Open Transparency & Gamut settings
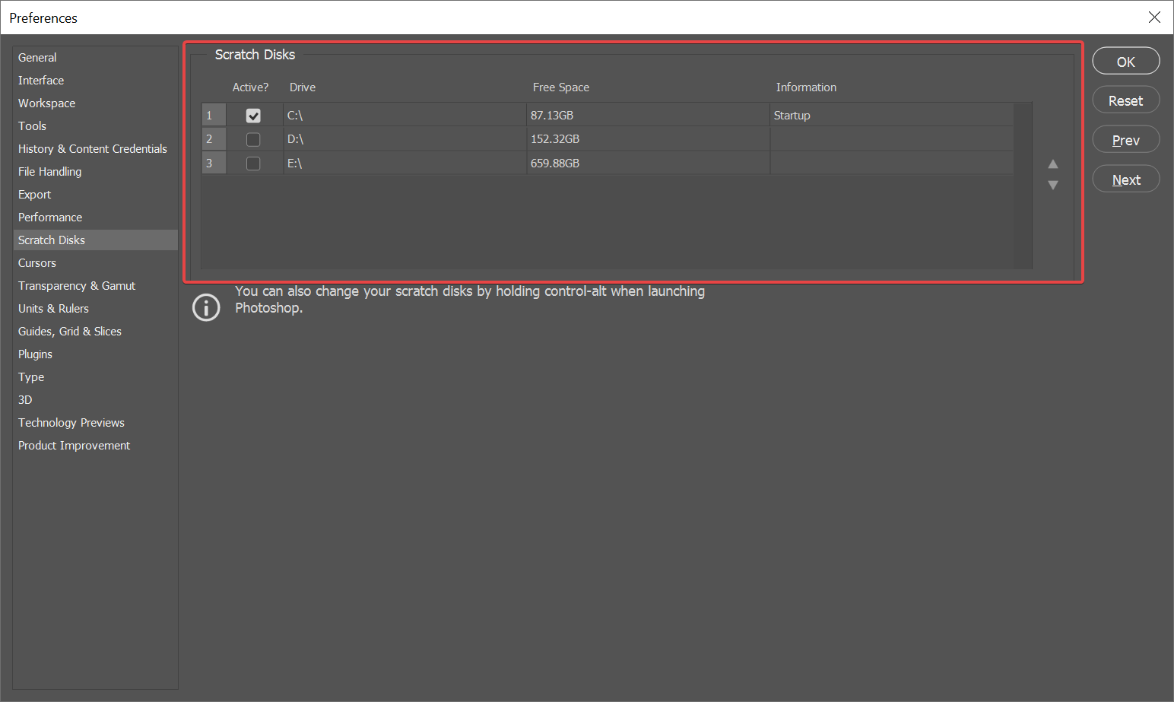The height and width of the screenshot is (702, 1174). pyautogui.click(x=77, y=286)
